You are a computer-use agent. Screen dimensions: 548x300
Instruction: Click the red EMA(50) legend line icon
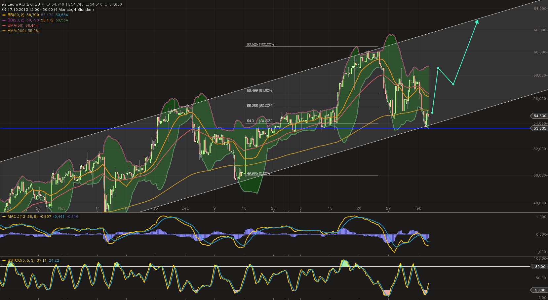coord(4,25)
